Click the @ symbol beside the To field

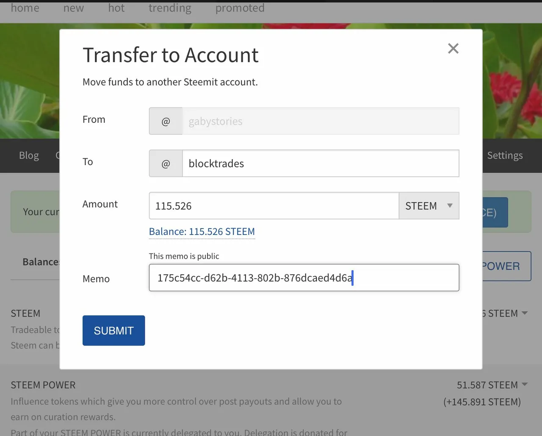pyautogui.click(x=166, y=164)
